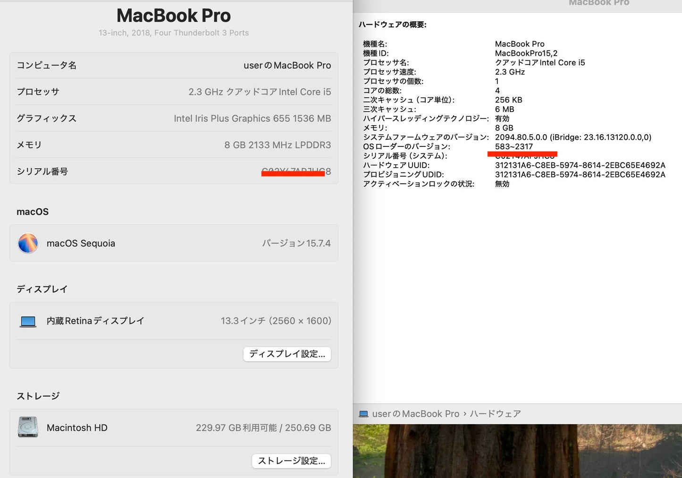Click the グラフィックス row label
This screenshot has height=478, width=682.
click(x=46, y=118)
